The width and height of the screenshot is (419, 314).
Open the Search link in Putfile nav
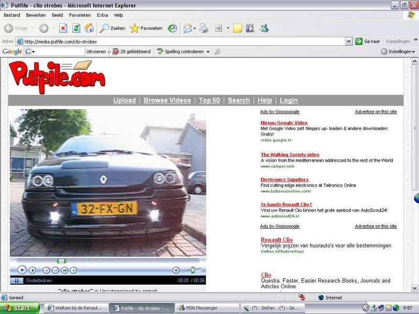(x=239, y=100)
